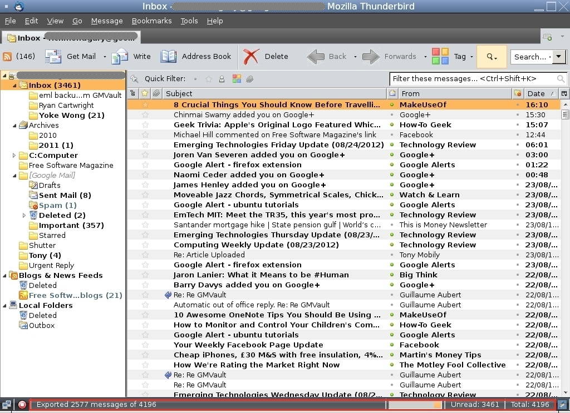Sort by the Subject column header
Image resolution: width=570 pixels, height=413 pixels.
274,93
